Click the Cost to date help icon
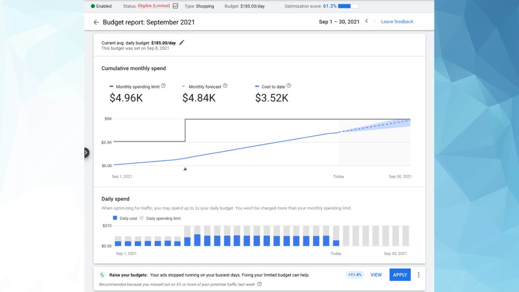 click(x=288, y=86)
